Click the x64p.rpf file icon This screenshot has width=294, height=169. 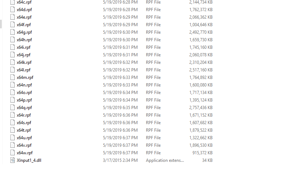[x=13, y=100]
